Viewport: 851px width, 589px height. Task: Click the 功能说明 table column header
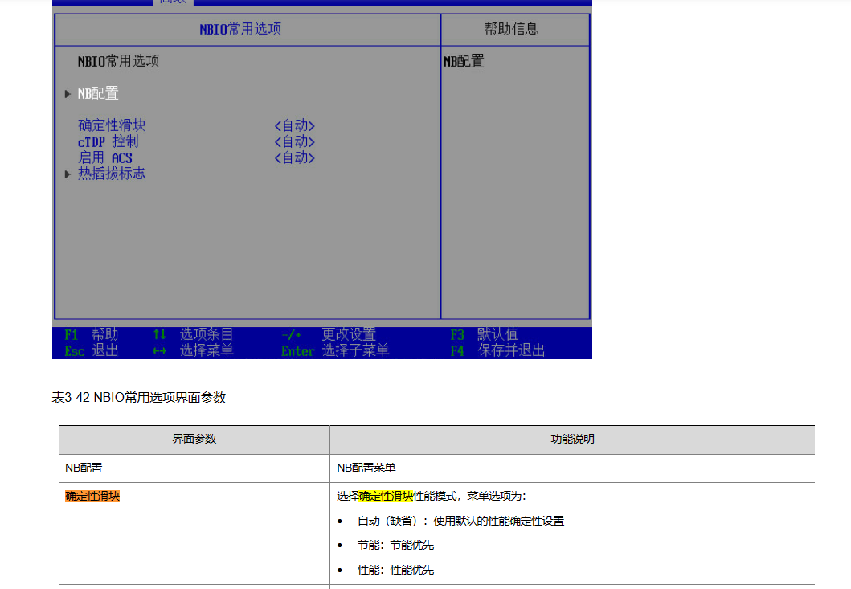point(573,440)
